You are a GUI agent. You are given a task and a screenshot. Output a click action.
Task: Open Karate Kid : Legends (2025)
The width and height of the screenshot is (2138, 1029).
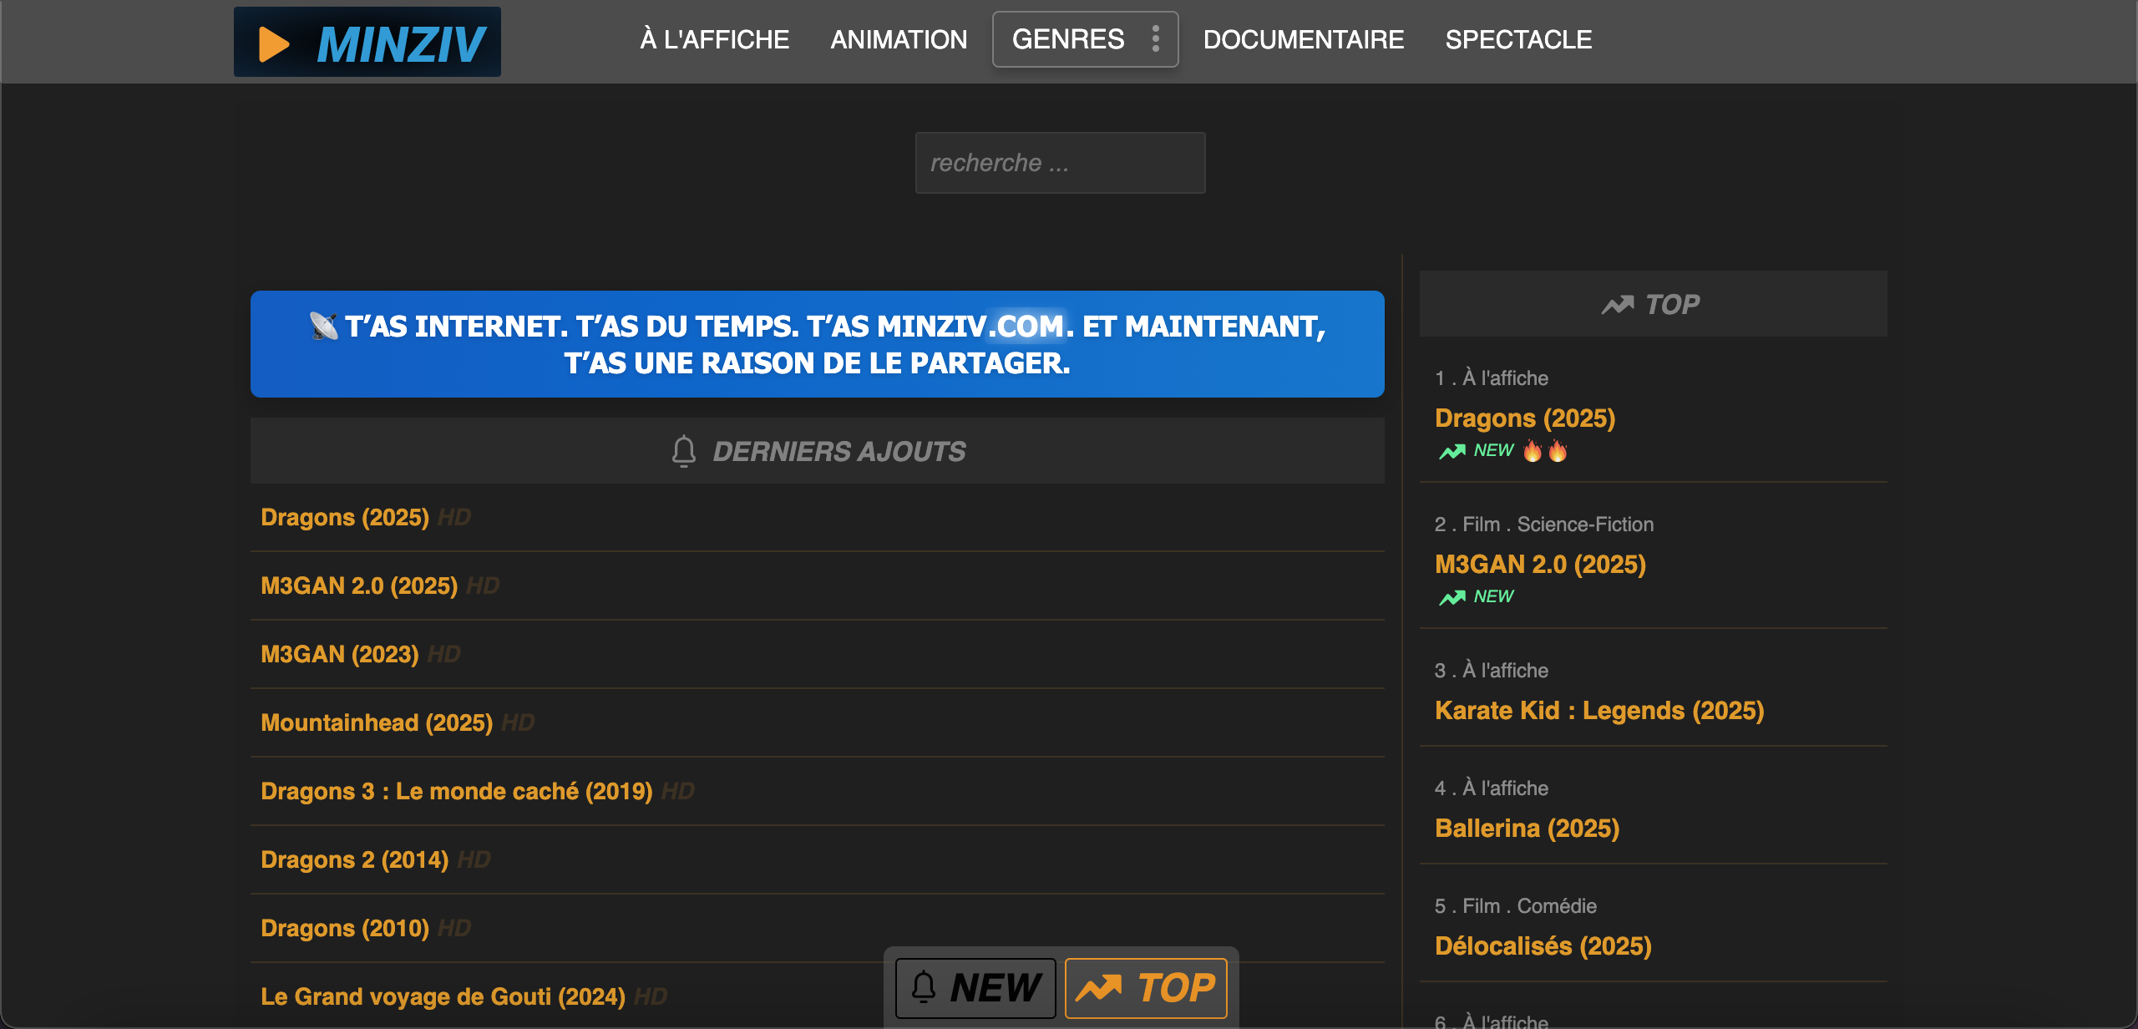tap(1599, 710)
